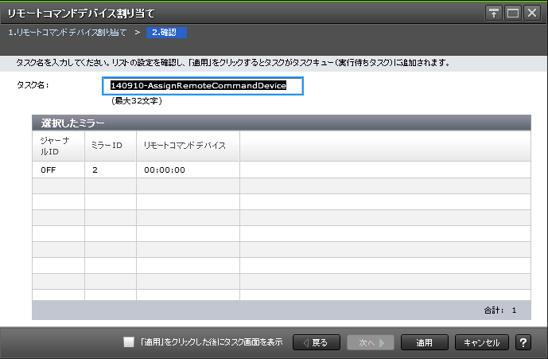Enable showing task screen after clicking Apply
The height and width of the screenshot is (359, 548).
(129, 341)
